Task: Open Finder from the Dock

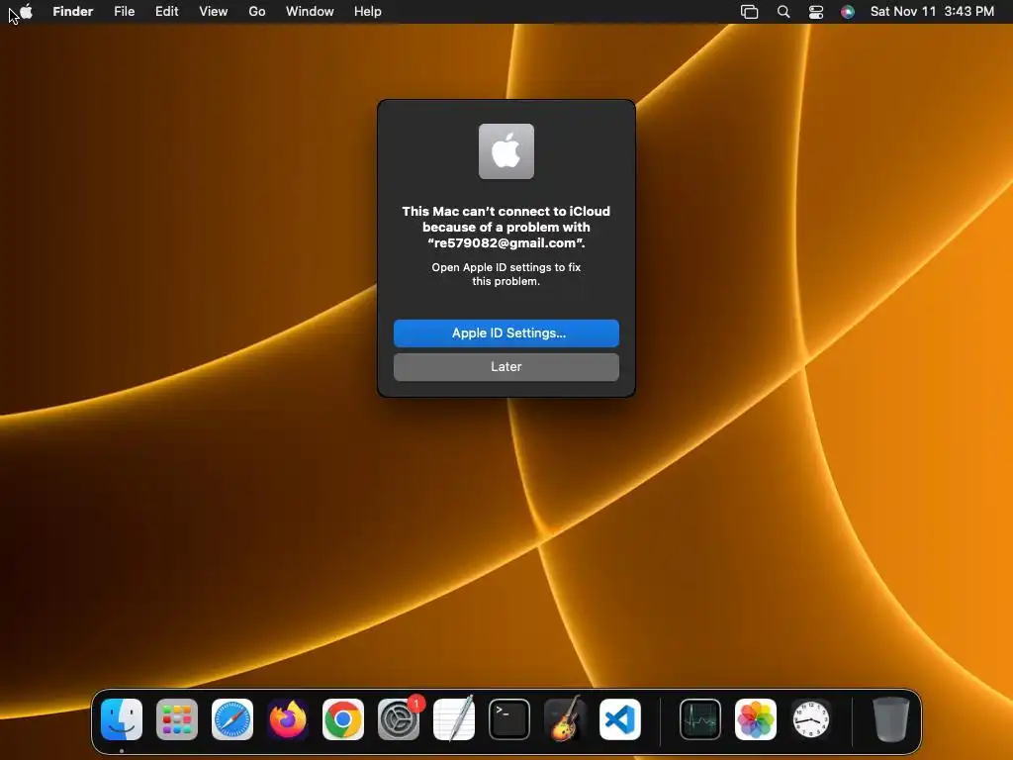Action: (122, 719)
